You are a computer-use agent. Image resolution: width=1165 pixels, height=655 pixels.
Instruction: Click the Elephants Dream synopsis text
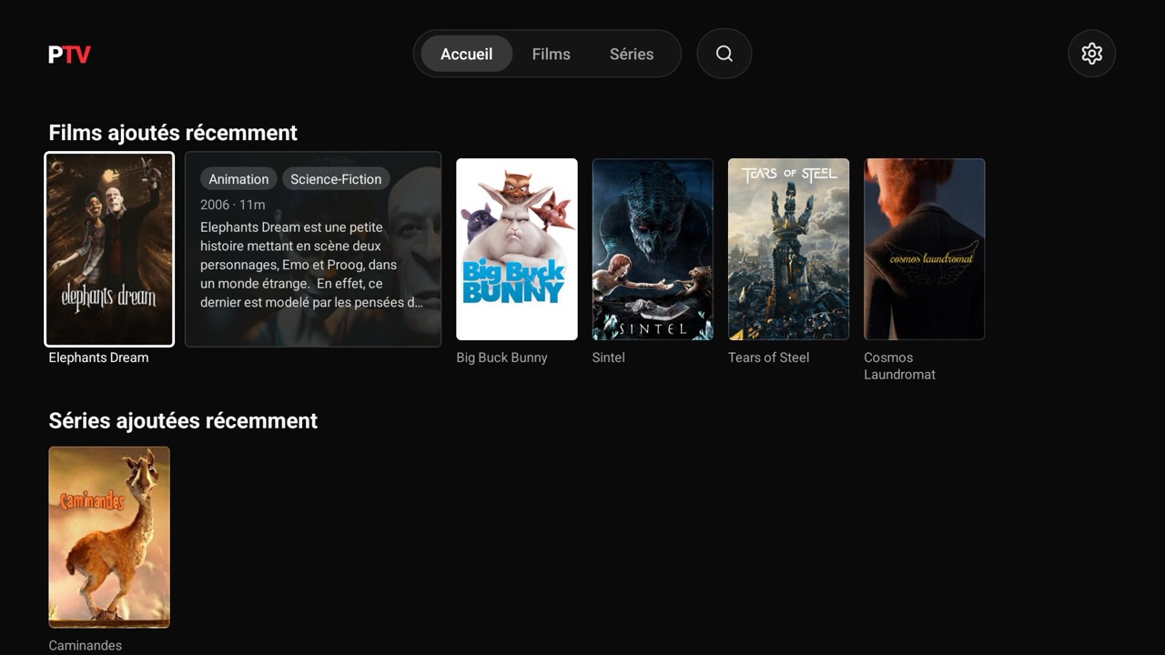point(312,265)
